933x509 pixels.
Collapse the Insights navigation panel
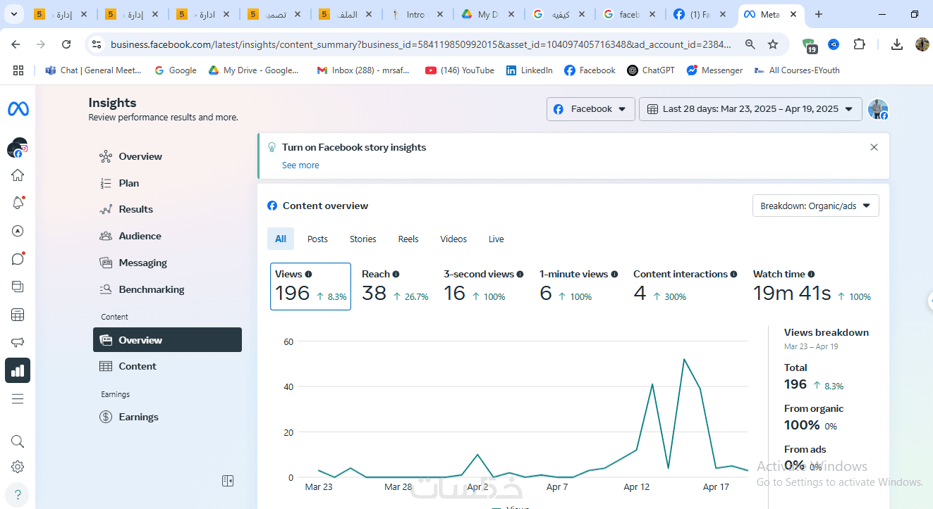(x=227, y=481)
